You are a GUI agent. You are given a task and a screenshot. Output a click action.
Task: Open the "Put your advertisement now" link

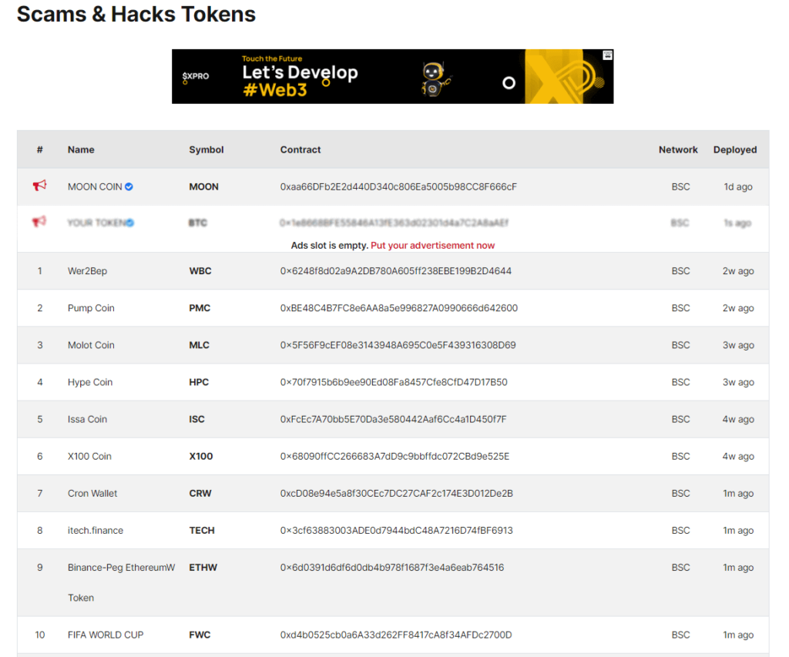point(433,245)
